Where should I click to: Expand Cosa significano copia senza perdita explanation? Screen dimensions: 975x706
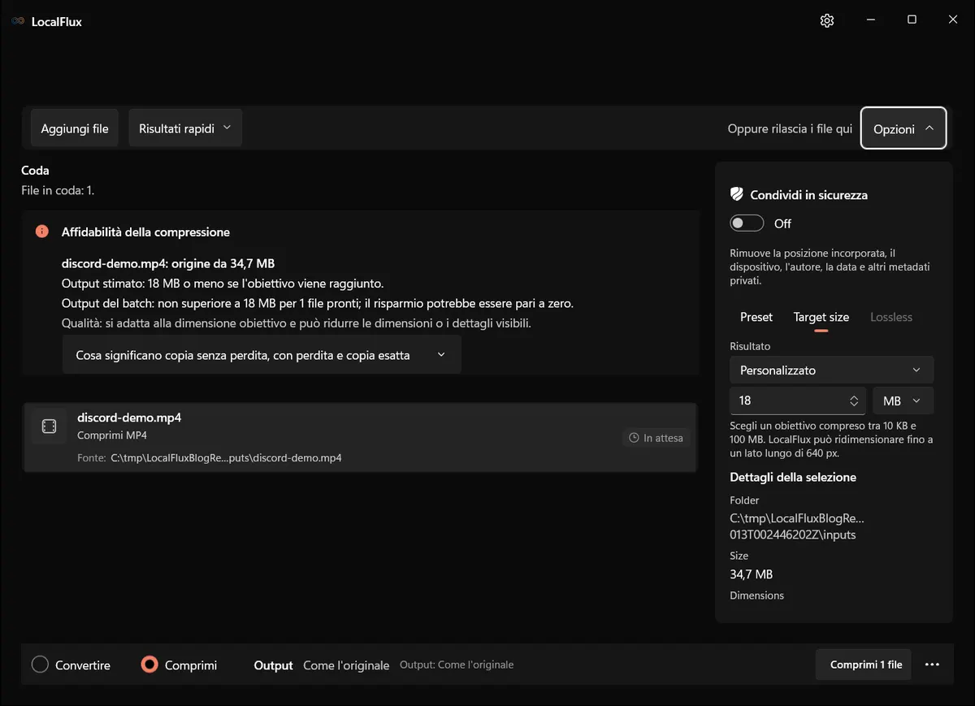pos(262,355)
